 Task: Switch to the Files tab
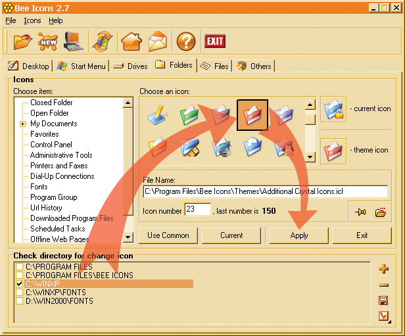214,66
